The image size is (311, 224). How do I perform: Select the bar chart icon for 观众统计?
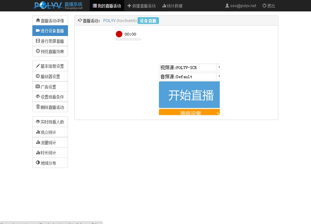38,132
